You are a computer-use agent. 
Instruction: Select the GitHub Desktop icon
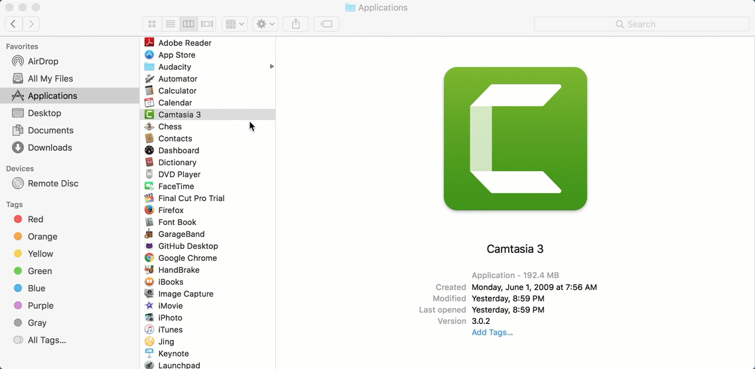coord(149,246)
